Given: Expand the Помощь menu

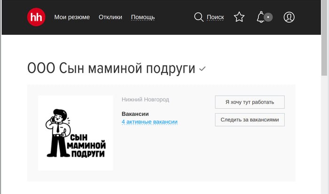Looking at the screenshot, I should (x=143, y=17).
